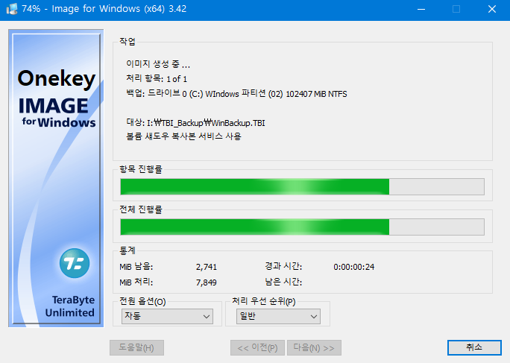The width and height of the screenshot is (510, 363).
Task: Click the 전체 진행률 progress bar
Action: click(302, 227)
